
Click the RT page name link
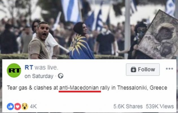(x=29, y=68)
